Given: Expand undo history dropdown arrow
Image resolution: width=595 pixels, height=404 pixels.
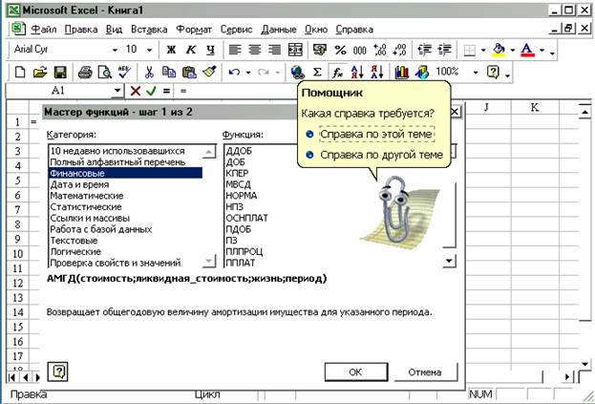Looking at the screenshot, I should (248, 72).
